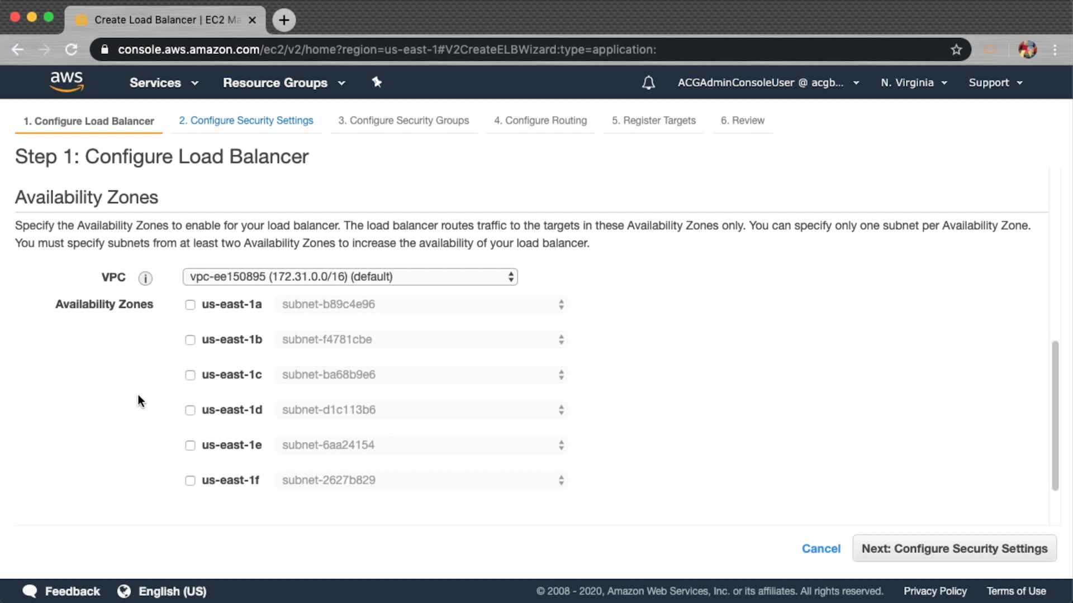Switch to the Configure Routing step

(540, 121)
